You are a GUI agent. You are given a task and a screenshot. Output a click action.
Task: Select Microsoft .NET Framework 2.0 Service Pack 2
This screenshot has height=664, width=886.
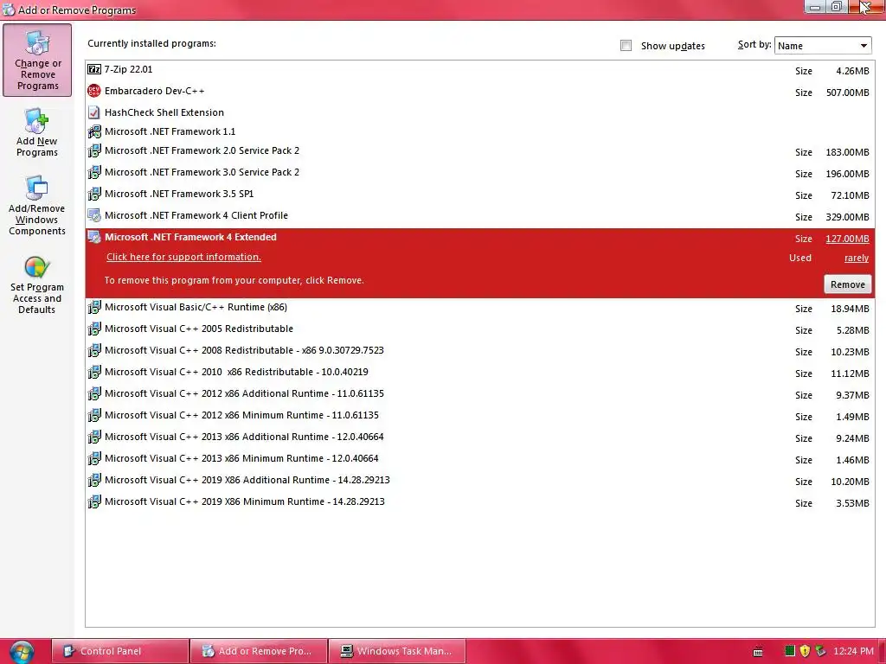[x=479, y=151]
